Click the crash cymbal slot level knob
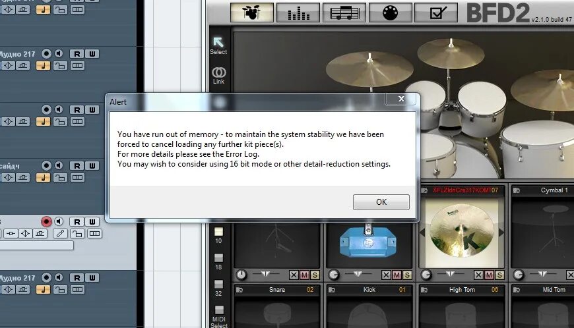Viewport: 574px width, 328px height. [x=426, y=275]
